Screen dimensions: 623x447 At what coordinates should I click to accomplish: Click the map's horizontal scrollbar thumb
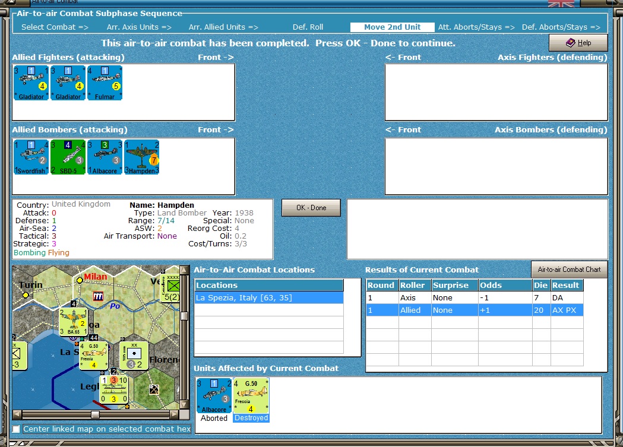[x=96, y=414]
